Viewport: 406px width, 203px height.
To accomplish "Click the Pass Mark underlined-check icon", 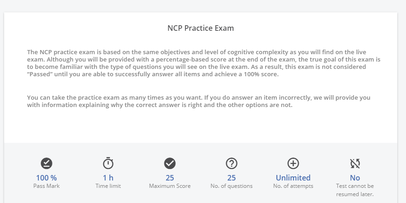I will pyautogui.click(x=46, y=164).
